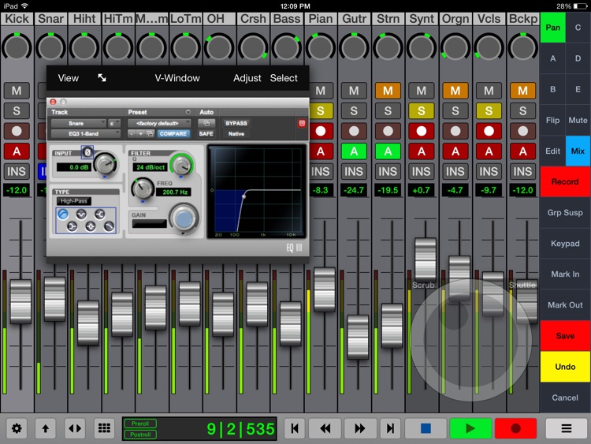This screenshot has height=444, width=591.
Task: Open the settings gear in bottom toolbar
Action: 17,428
